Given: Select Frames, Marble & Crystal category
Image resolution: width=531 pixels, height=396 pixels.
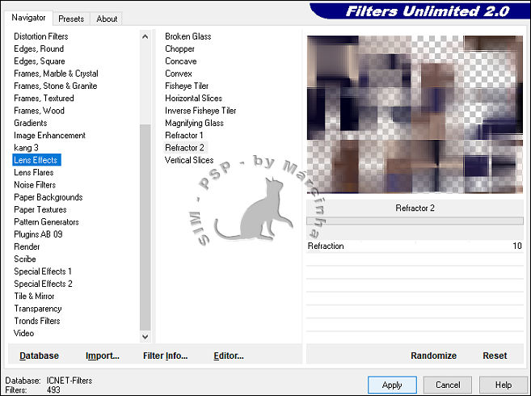Looking at the screenshot, I should [56, 74].
